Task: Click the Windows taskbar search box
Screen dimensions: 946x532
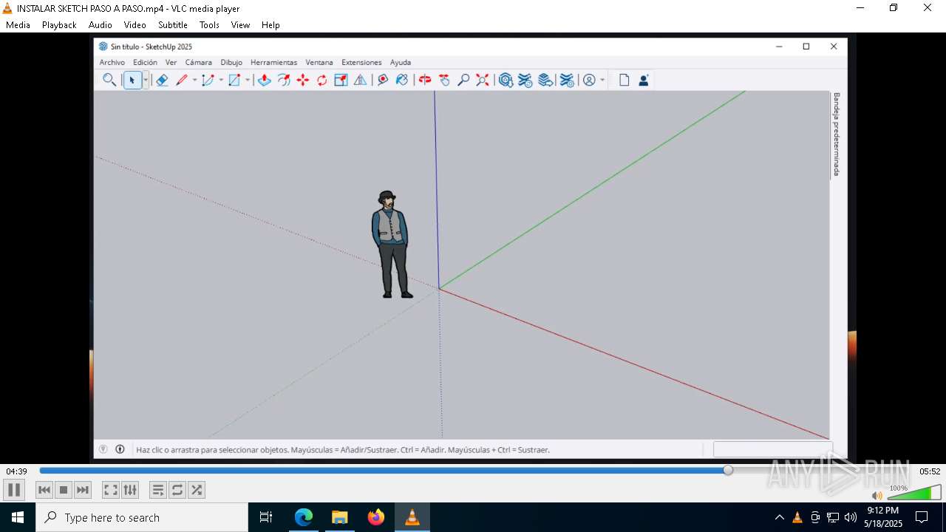Action: pos(142,517)
